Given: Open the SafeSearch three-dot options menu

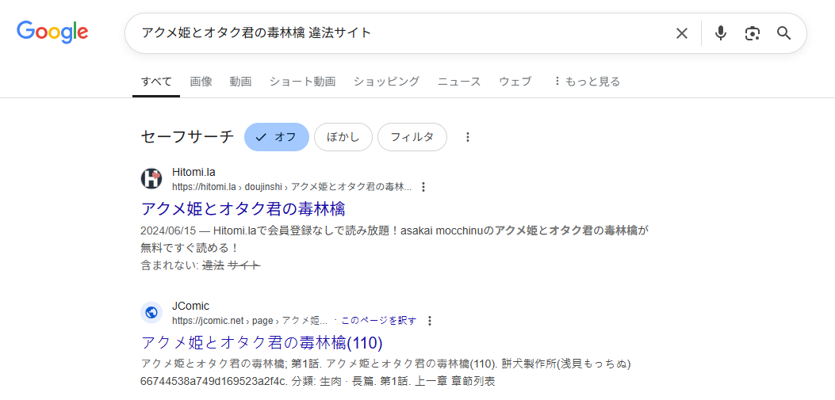Looking at the screenshot, I should 468,137.
